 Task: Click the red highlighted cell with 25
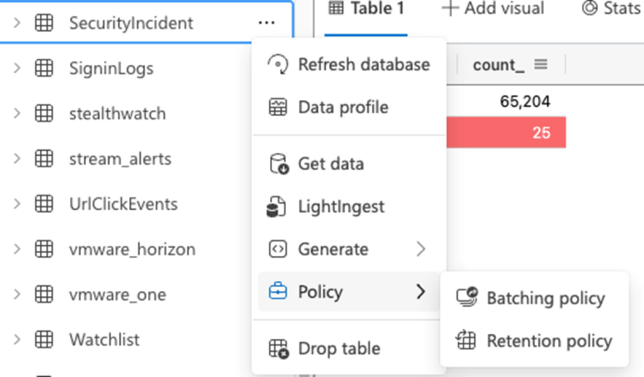[506, 133]
